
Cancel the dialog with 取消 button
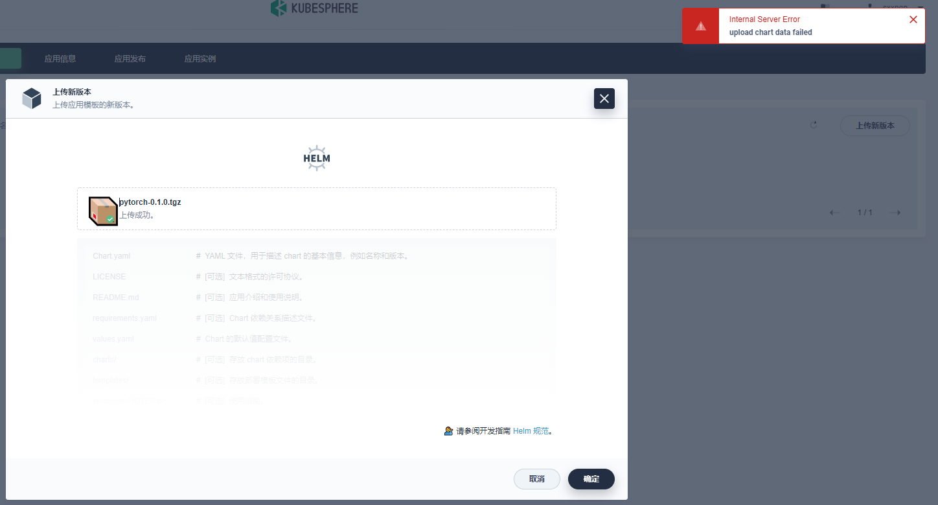pyautogui.click(x=536, y=479)
